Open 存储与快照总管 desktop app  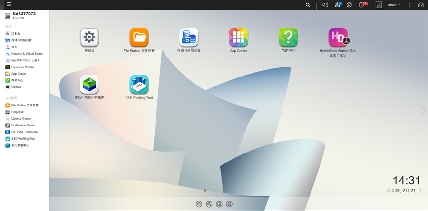point(189,37)
